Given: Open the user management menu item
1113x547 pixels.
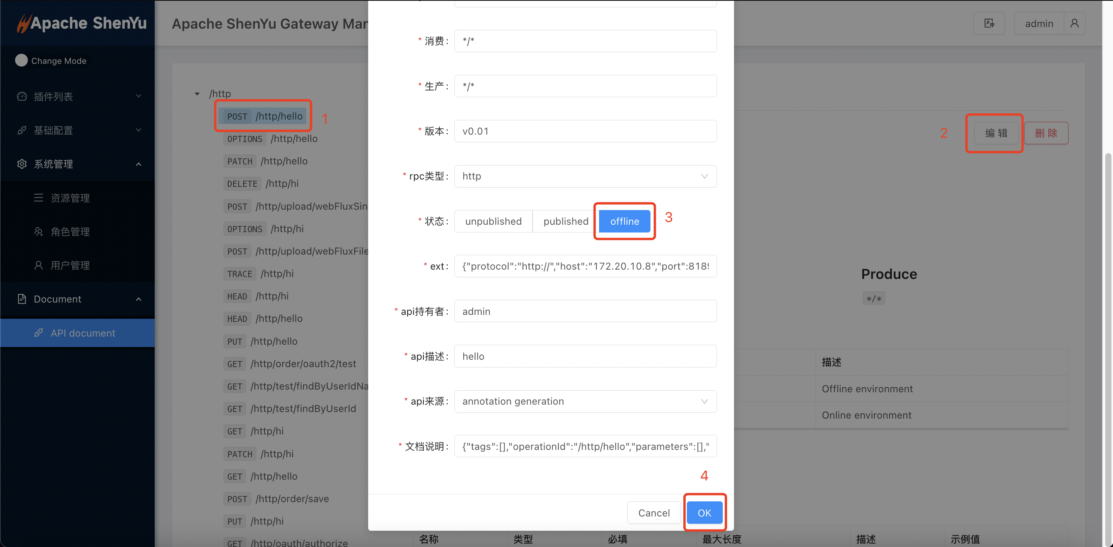Looking at the screenshot, I should [x=70, y=265].
